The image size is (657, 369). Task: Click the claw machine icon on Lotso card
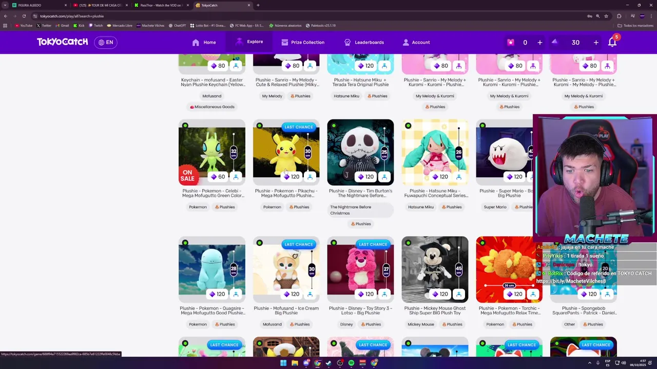click(x=384, y=294)
